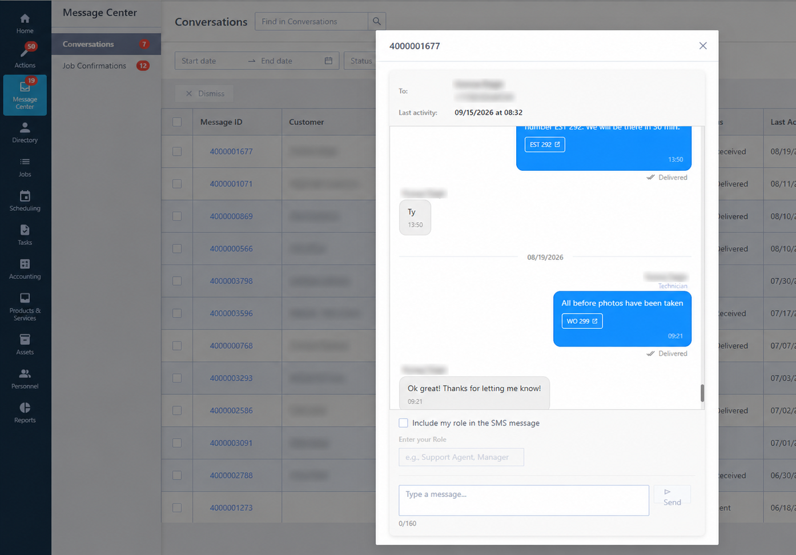Click the chat history scrollbar thumb
The image size is (796, 555).
[x=702, y=393]
